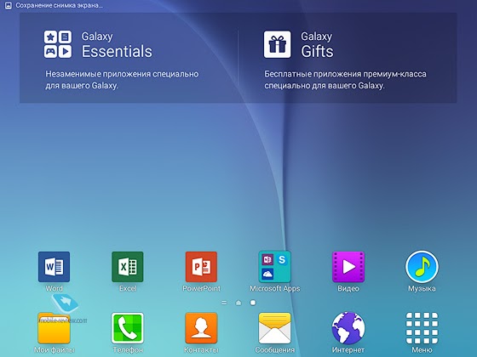Open the Word app

54,267
